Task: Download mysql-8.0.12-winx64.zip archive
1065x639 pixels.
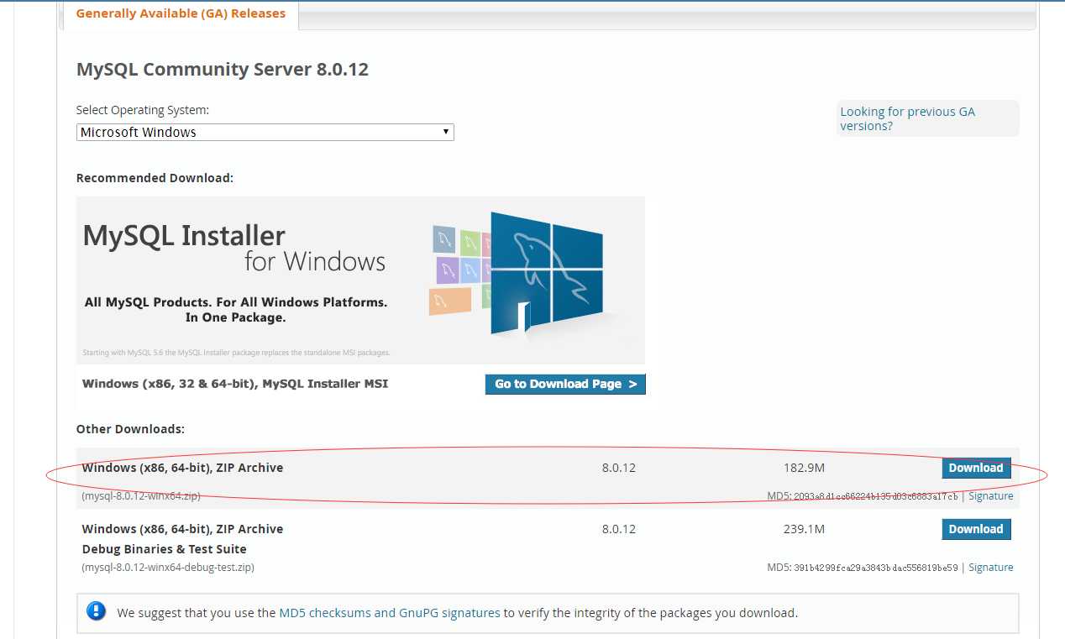Action: coord(976,468)
